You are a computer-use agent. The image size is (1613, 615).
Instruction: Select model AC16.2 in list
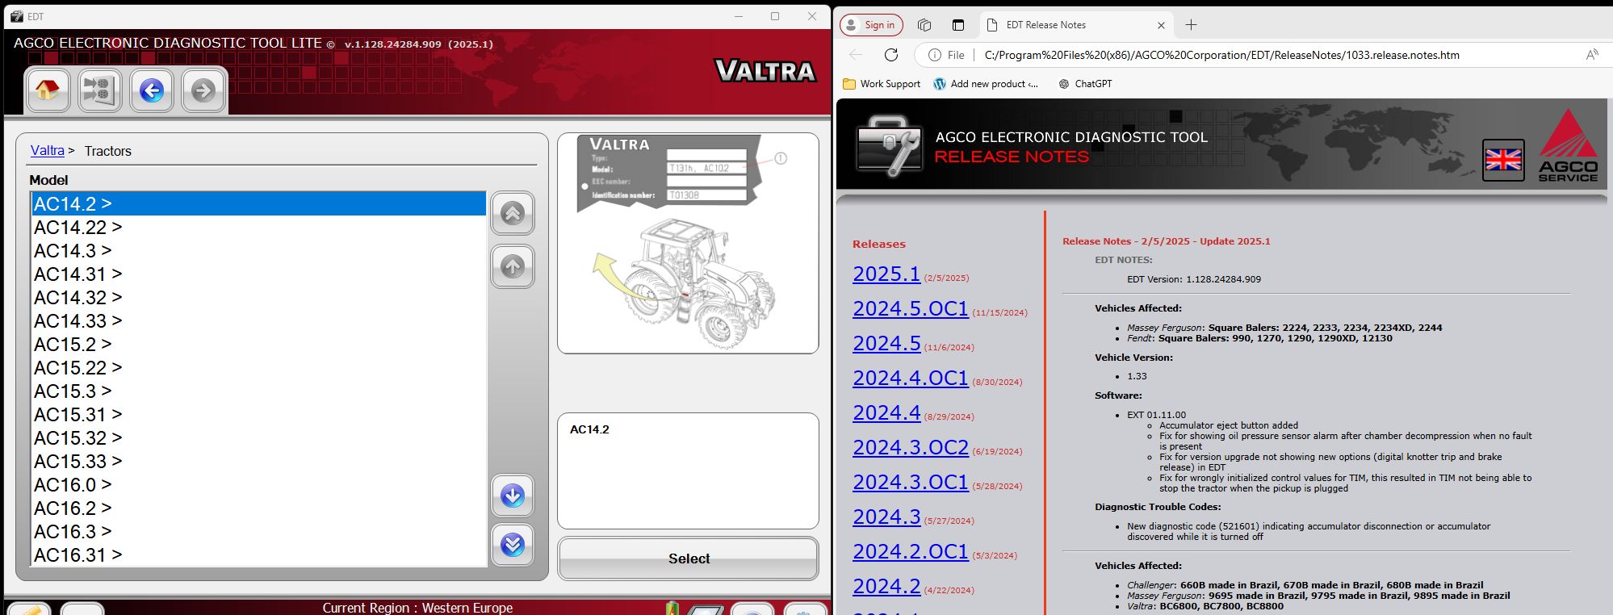click(258, 508)
